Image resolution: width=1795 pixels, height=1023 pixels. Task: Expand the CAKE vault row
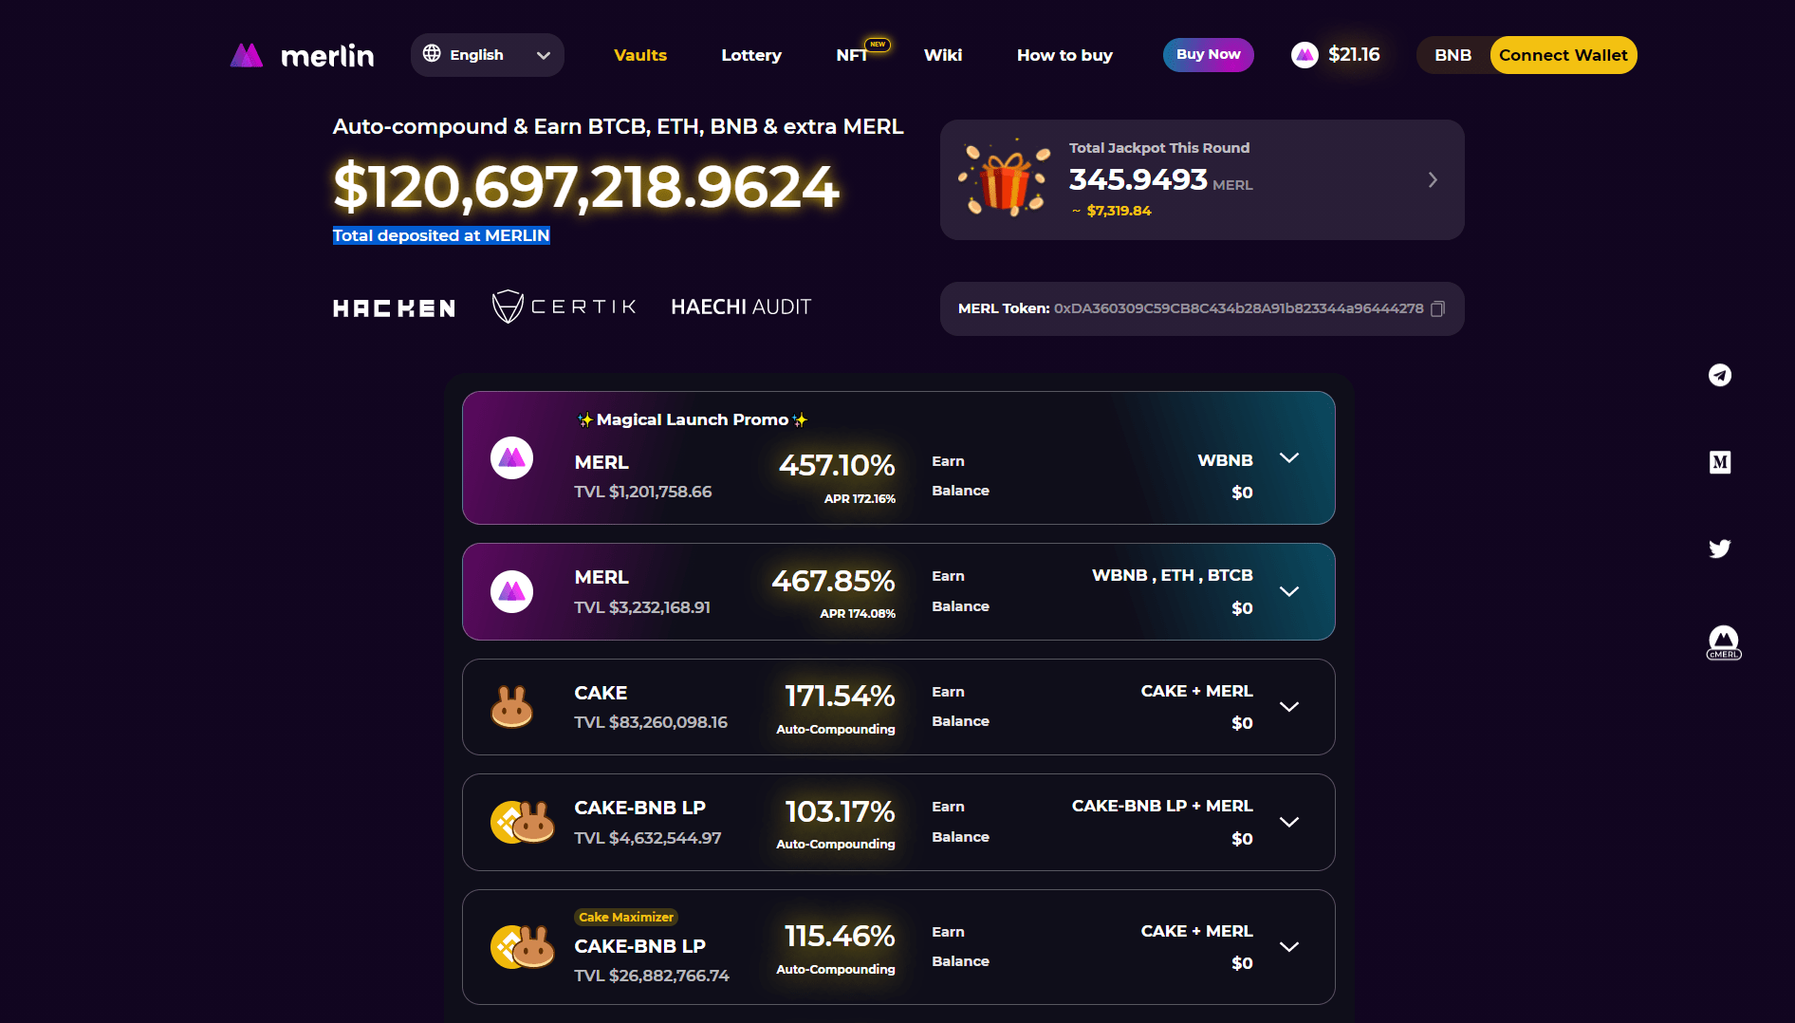1288,707
